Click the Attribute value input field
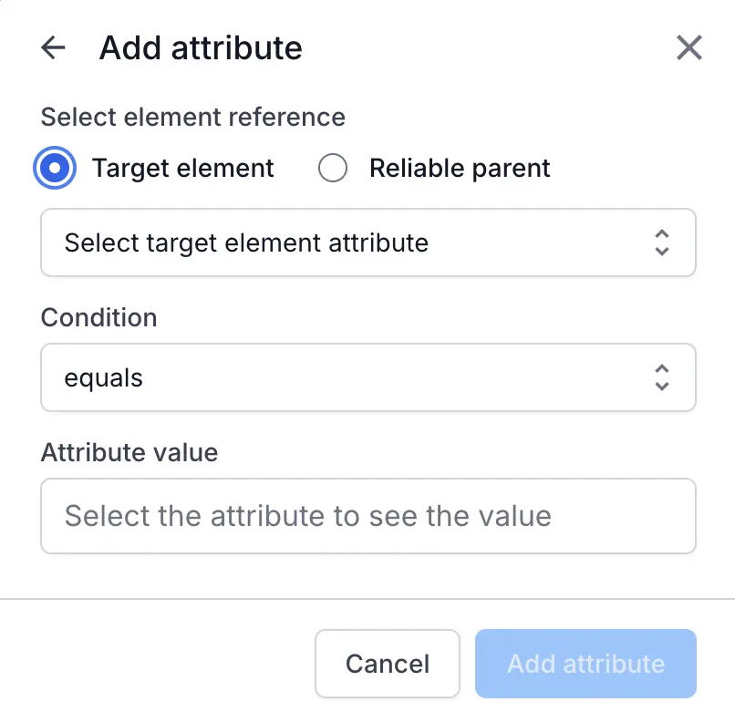This screenshot has height=722, width=735. [367, 516]
